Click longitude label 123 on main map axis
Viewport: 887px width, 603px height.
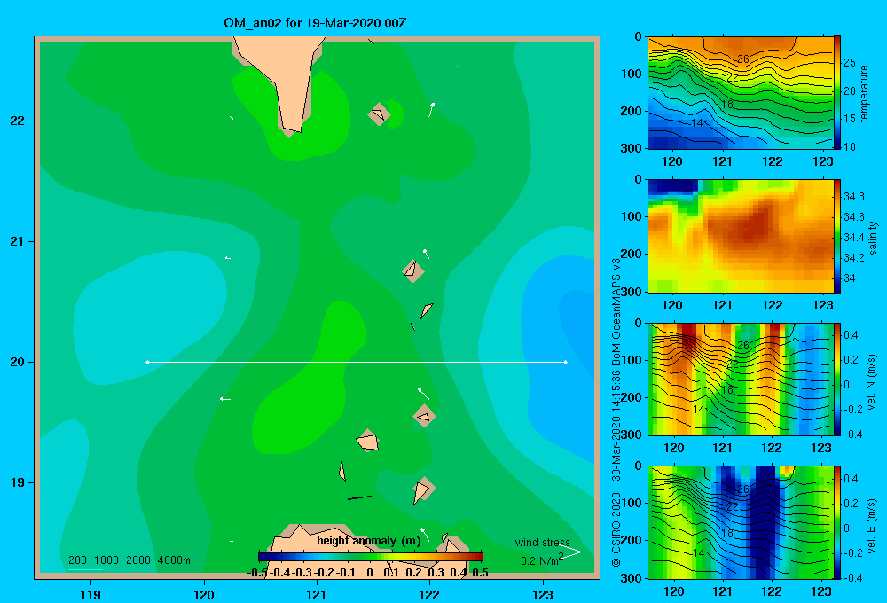(x=543, y=595)
